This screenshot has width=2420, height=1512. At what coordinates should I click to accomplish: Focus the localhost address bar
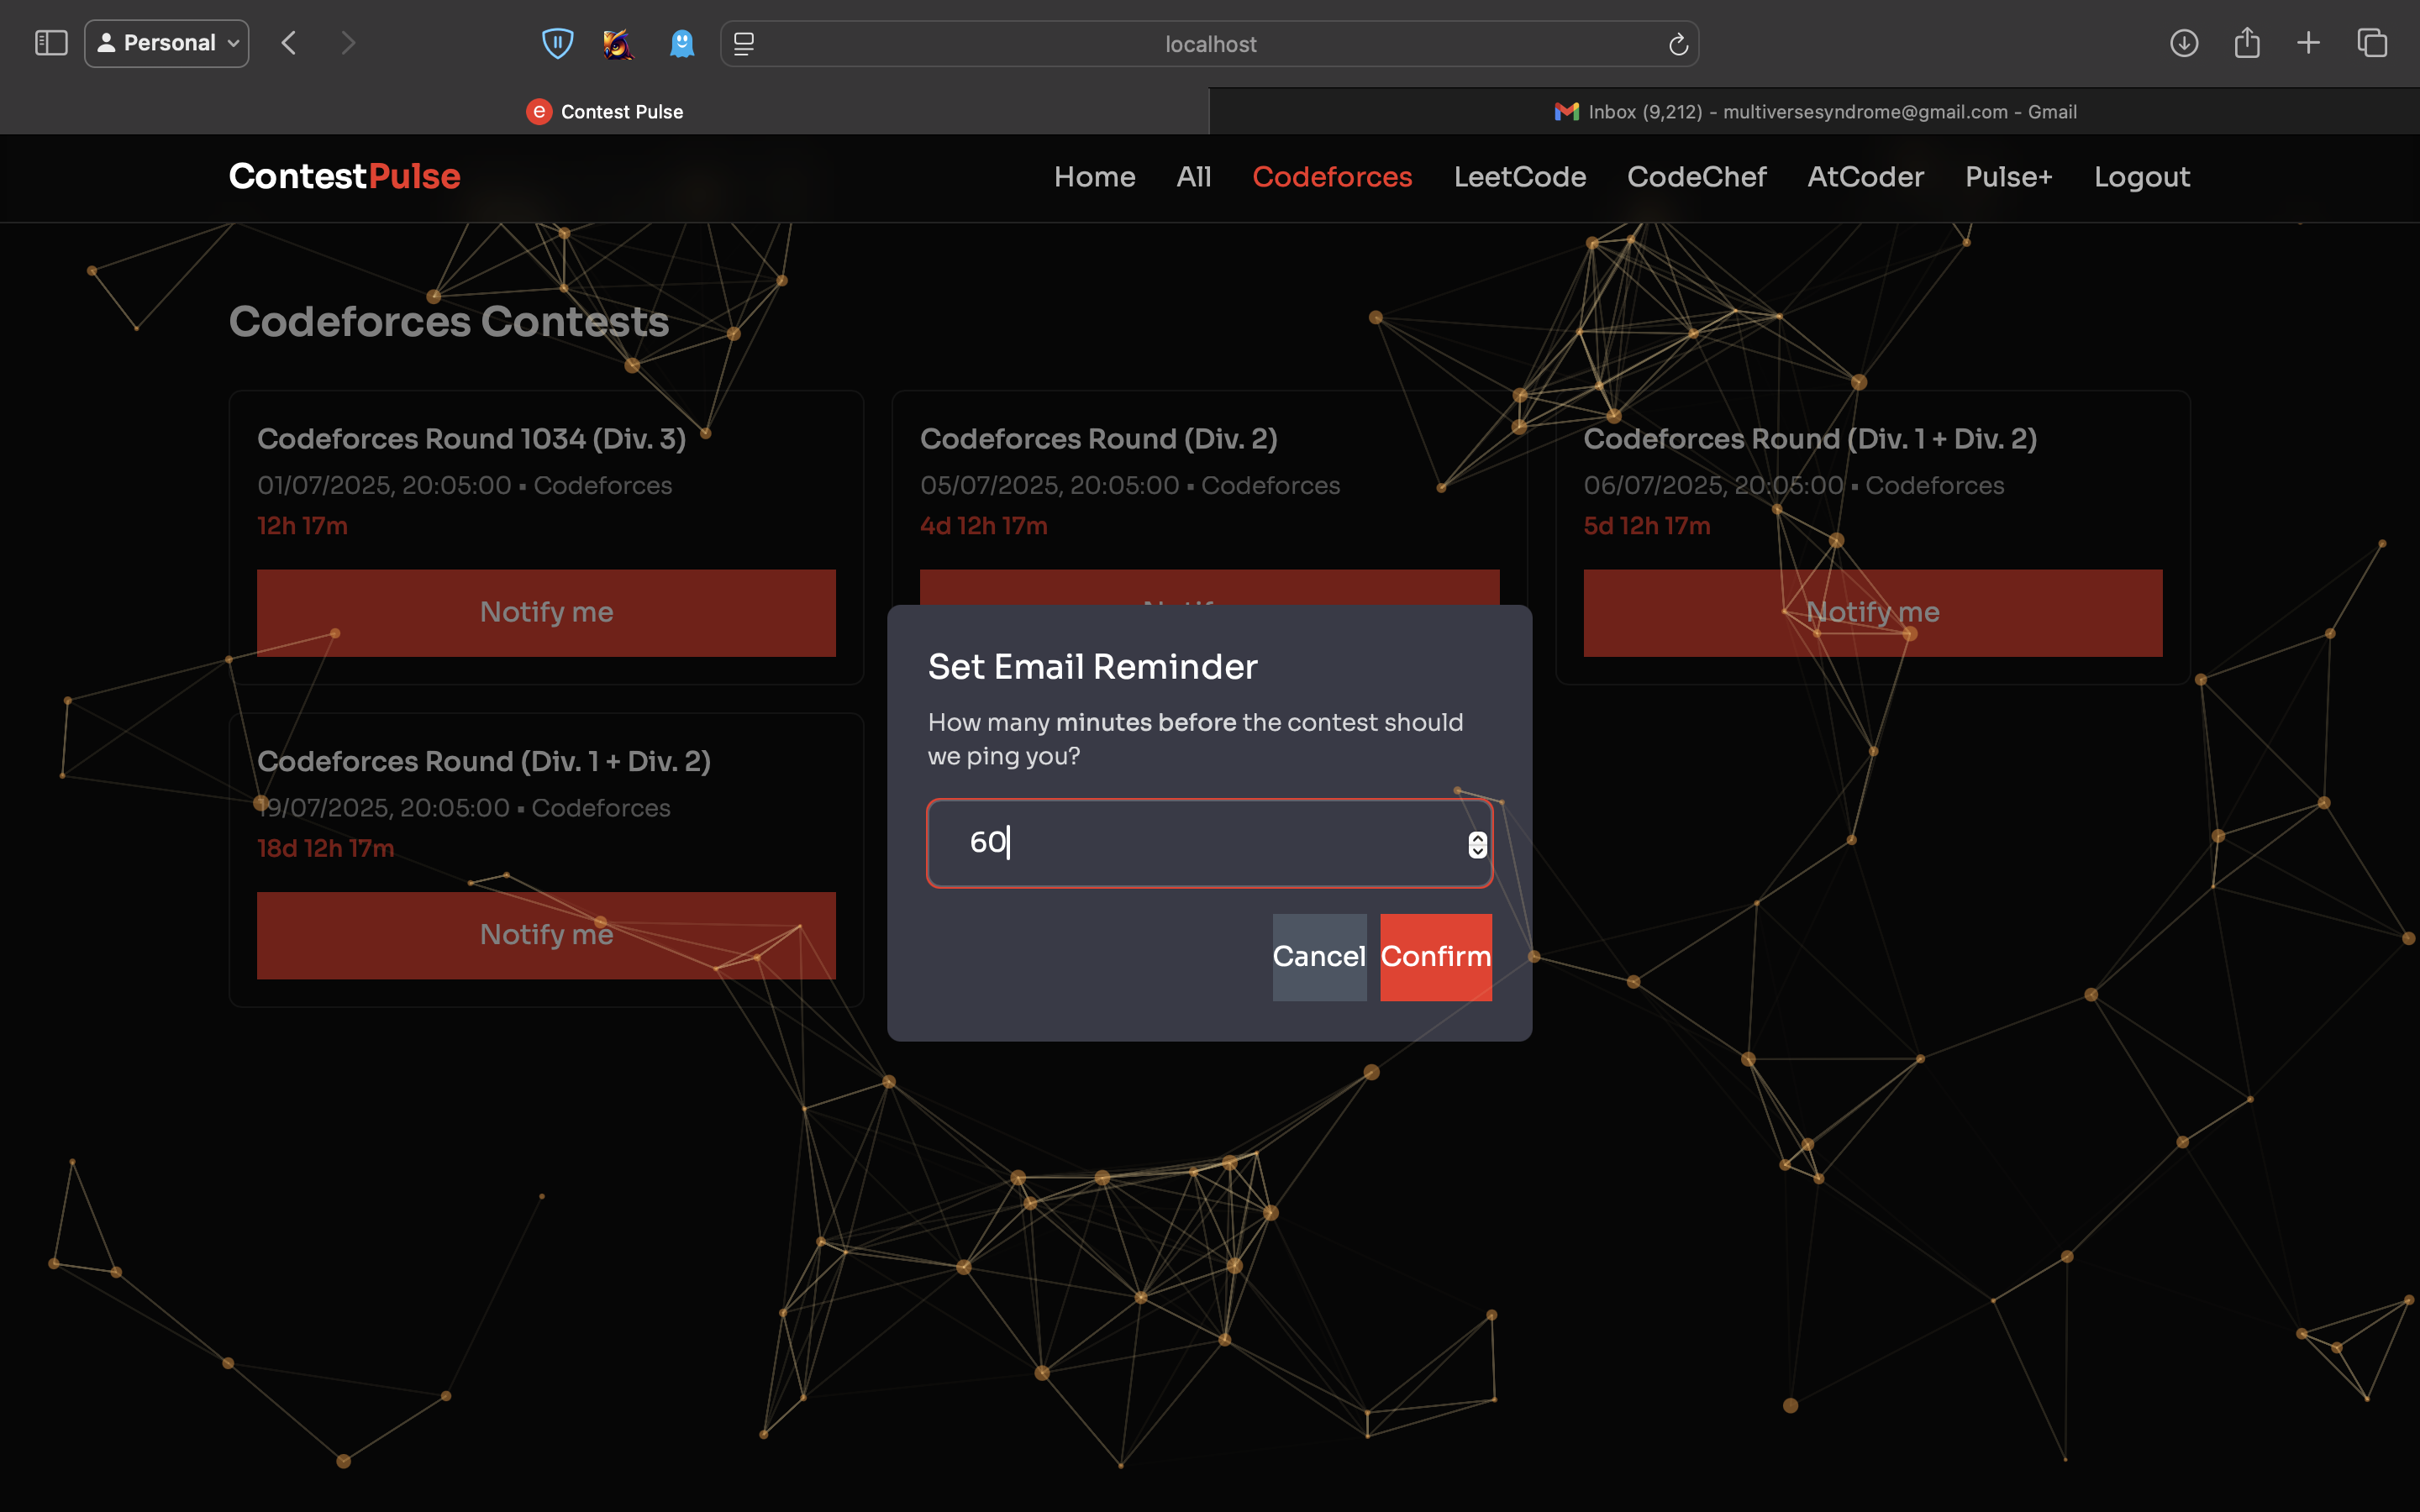click(1210, 44)
